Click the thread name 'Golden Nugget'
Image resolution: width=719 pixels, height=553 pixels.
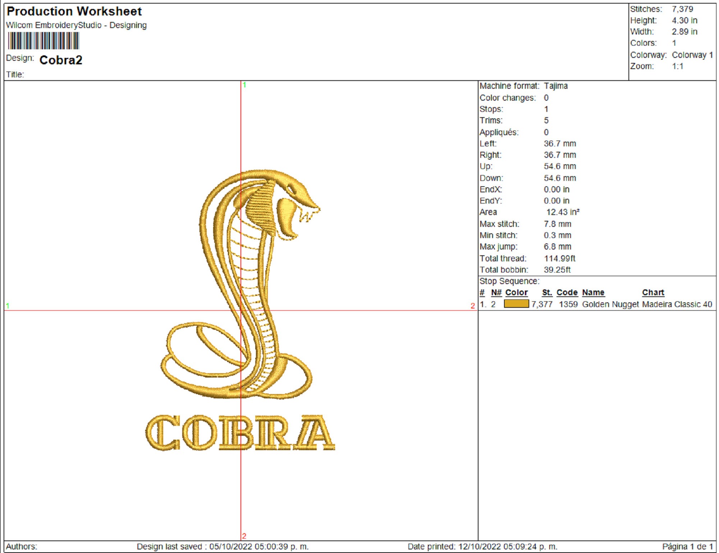click(610, 304)
